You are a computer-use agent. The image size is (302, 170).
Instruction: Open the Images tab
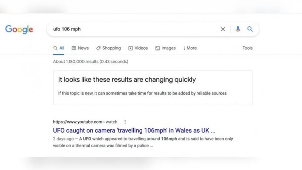(x=165, y=48)
